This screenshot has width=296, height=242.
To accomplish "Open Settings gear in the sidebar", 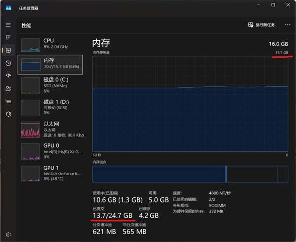I will [x=8, y=234].
